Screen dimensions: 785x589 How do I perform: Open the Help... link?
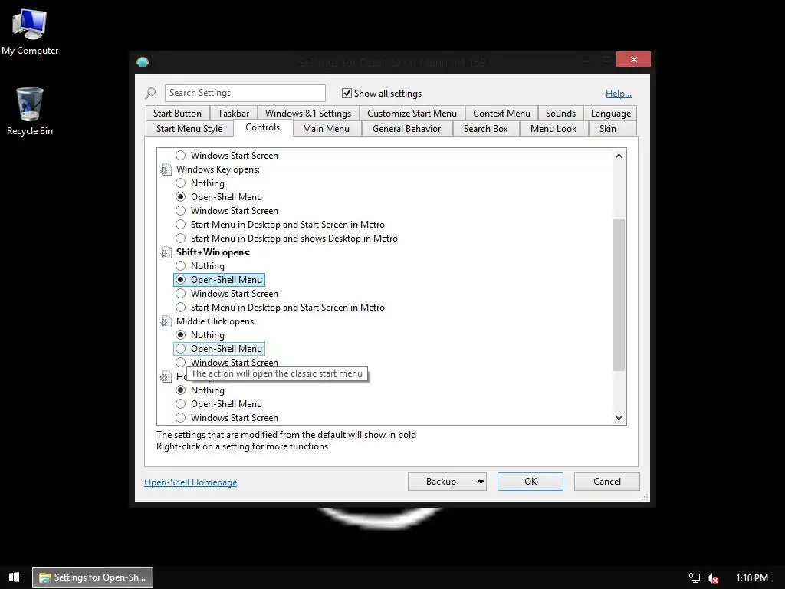coord(619,94)
